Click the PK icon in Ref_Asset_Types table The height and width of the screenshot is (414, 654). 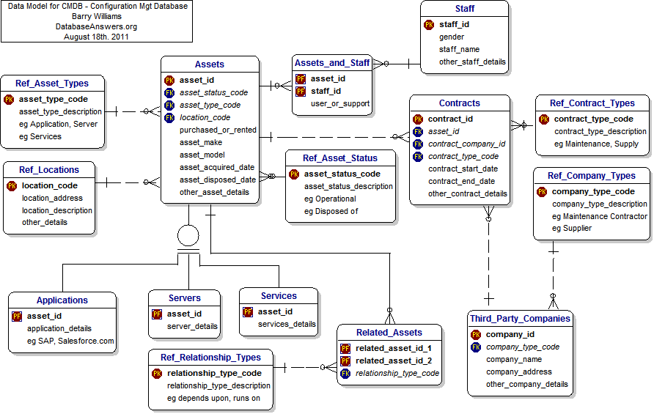[x=9, y=99]
